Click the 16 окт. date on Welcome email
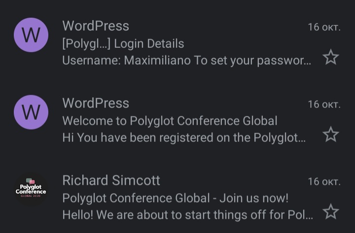This screenshot has width=355, height=233. click(x=324, y=104)
